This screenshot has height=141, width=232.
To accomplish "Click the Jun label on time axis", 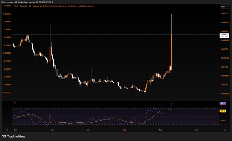I will [52, 130].
